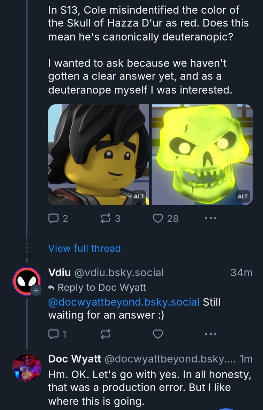Open more options on Vdiu's reply
The image size is (263, 410).
pos(210,334)
